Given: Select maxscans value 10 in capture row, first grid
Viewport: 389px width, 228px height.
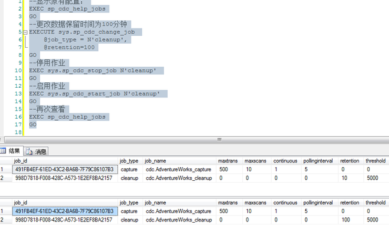Looking at the screenshot, I should point(257,169).
